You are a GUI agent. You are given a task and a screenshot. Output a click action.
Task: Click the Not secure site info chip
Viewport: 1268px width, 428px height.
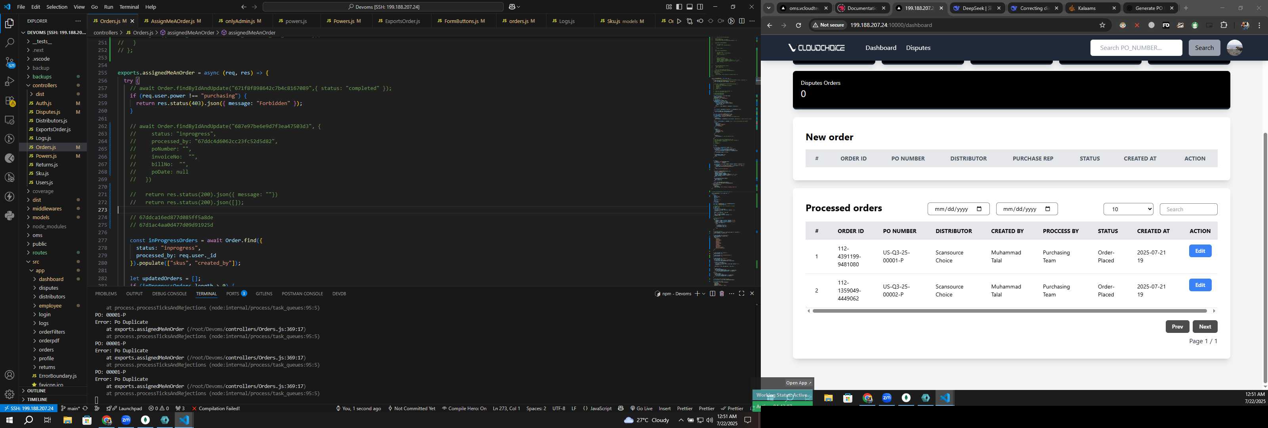tap(829, 25)
